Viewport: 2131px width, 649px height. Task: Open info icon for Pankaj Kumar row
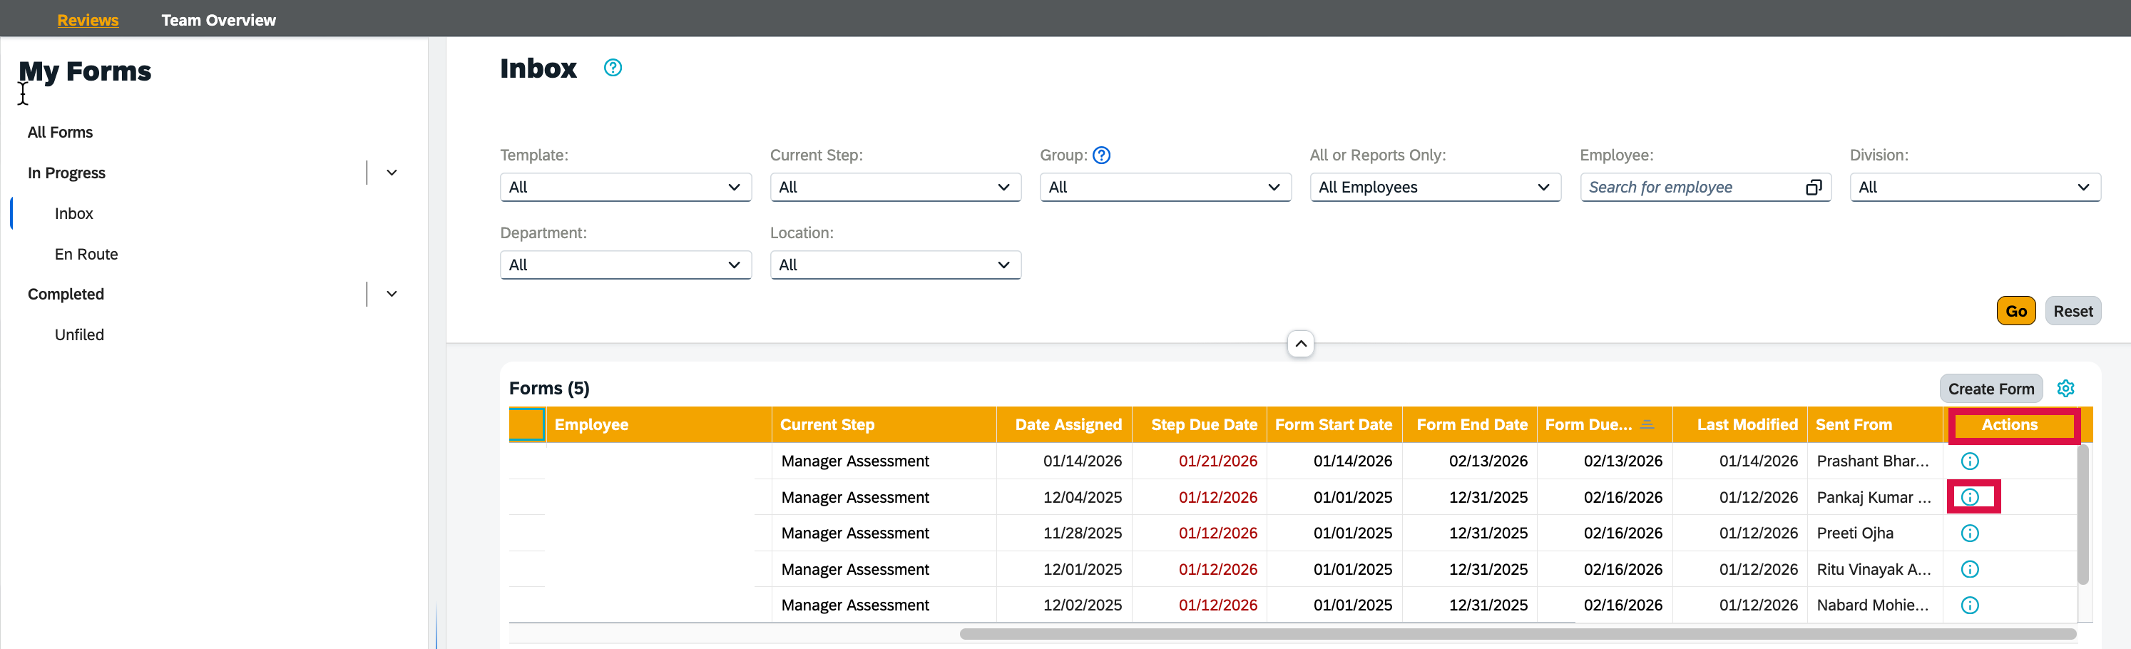pos(1970,497)
